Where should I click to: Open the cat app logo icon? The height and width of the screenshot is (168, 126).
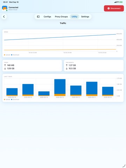click(x=5, y=8)
